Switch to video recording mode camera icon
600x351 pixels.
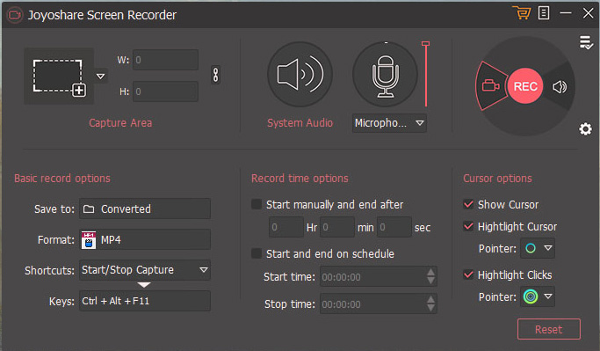490,85
